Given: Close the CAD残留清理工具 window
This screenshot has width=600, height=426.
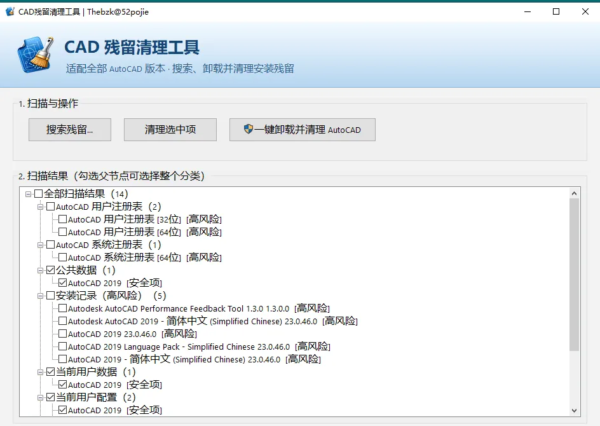Looking at the screenshot, I should click(585, 12).
